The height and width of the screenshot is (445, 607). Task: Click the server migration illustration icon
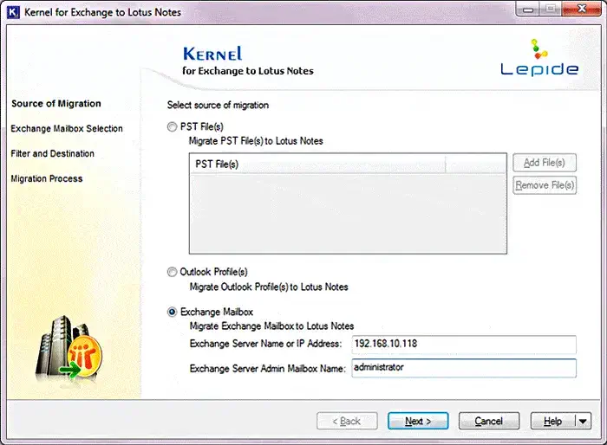click(x=69, y=348)
